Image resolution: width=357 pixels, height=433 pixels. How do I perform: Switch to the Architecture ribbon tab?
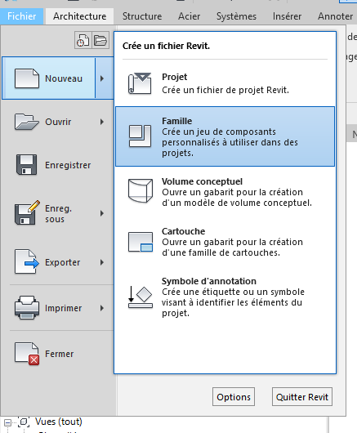(79, 16)
